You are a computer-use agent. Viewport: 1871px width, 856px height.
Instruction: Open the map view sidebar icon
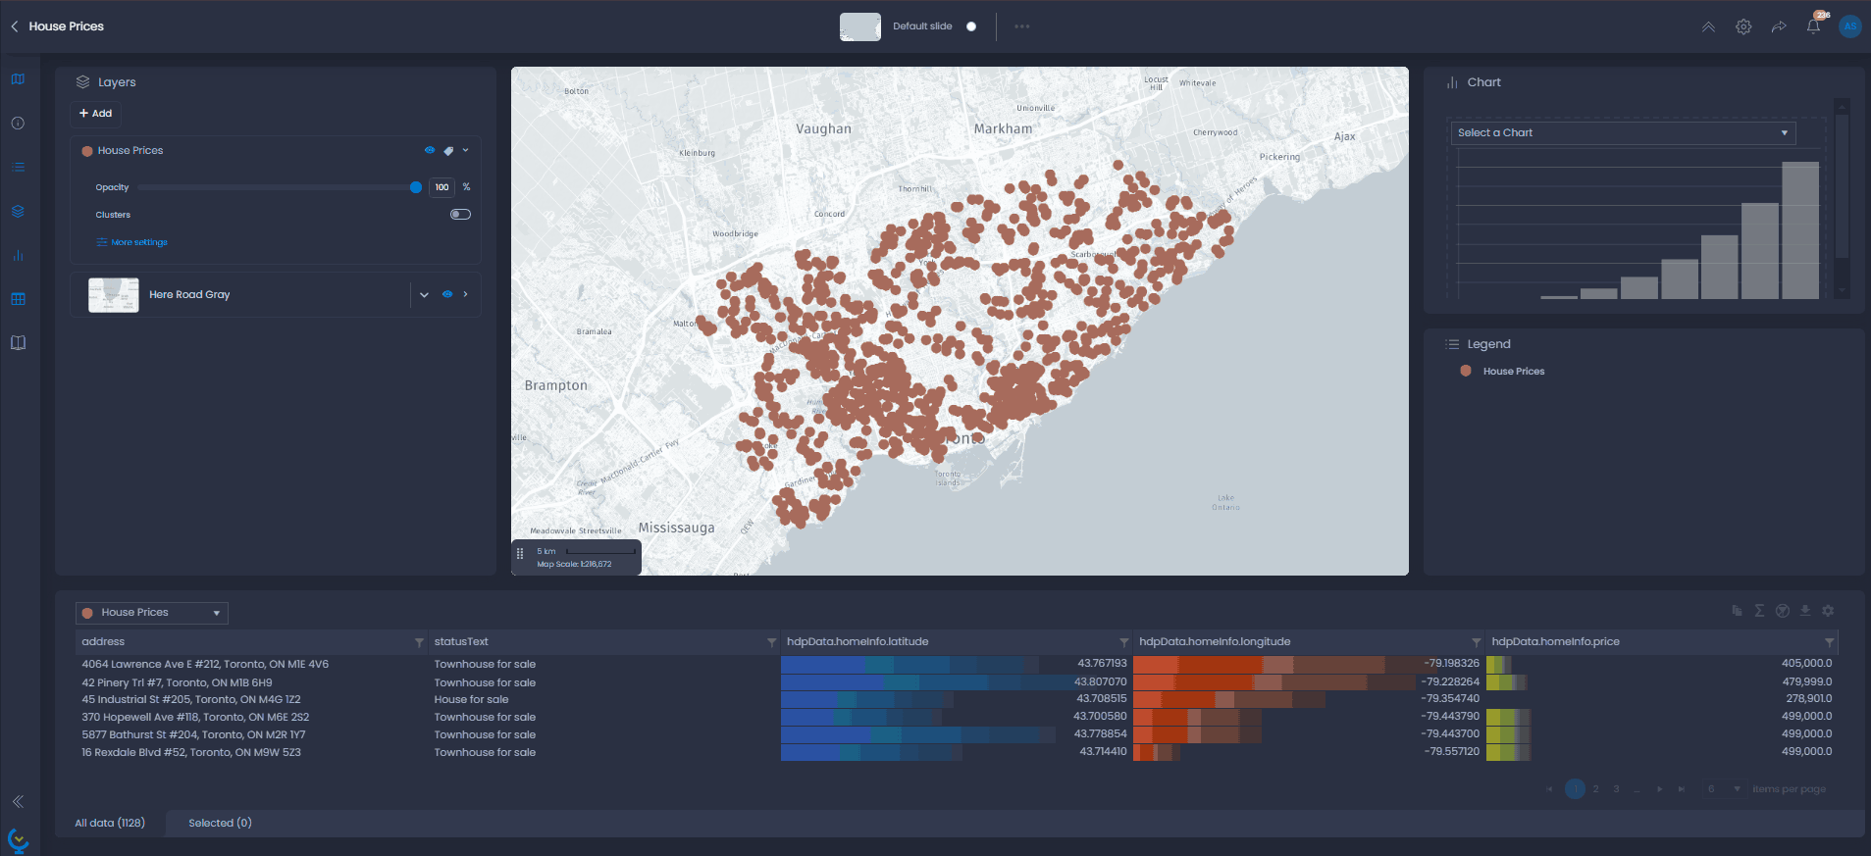coord(18,79)
